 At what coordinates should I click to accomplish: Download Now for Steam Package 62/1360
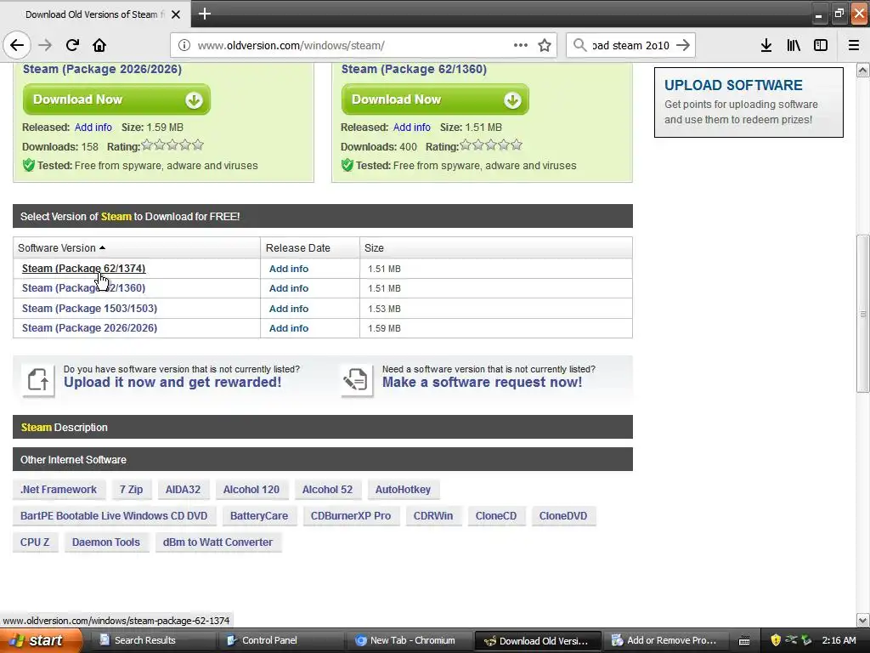(x=435, y=99)
